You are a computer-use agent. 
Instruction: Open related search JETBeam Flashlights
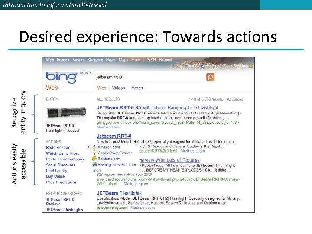pyautogui.click(x=65, y=210)
